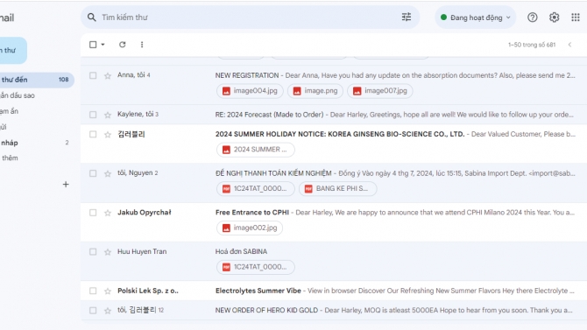Viewport: 587px width, 330px height.
Task: Open attachment image004.jpg
Action: pyautogui.click(x=250, y=91)
